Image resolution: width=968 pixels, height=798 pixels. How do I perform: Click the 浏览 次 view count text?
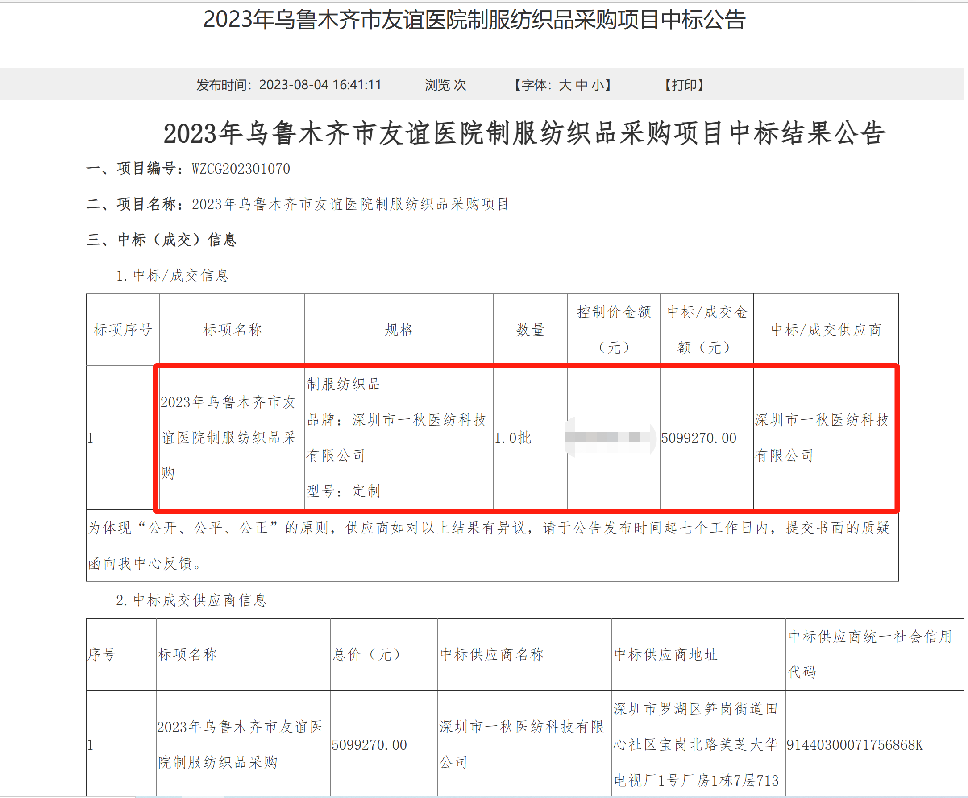click(x=445, y=85)
